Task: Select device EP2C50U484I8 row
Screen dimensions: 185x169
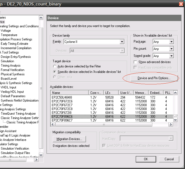Action: point(62,97)
